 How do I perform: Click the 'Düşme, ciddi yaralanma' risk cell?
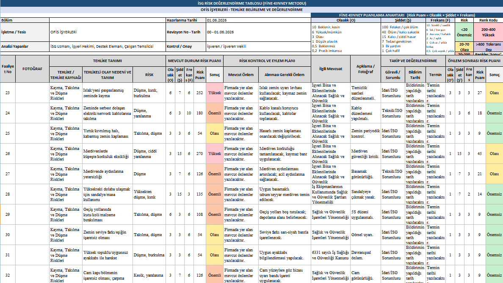tap(149, 154)
